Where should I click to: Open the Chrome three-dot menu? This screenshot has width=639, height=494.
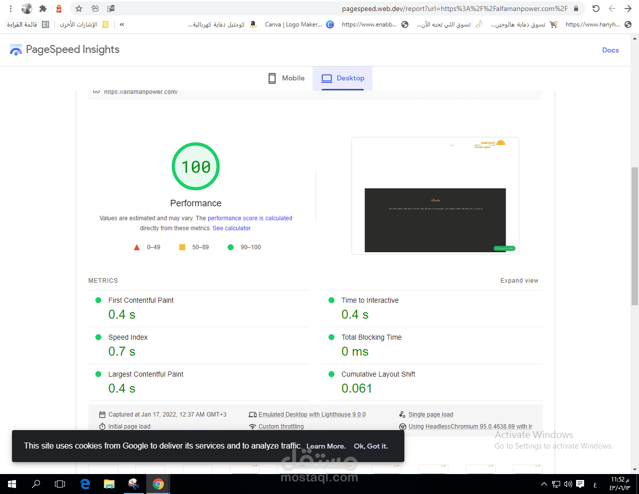click(10, 8)
